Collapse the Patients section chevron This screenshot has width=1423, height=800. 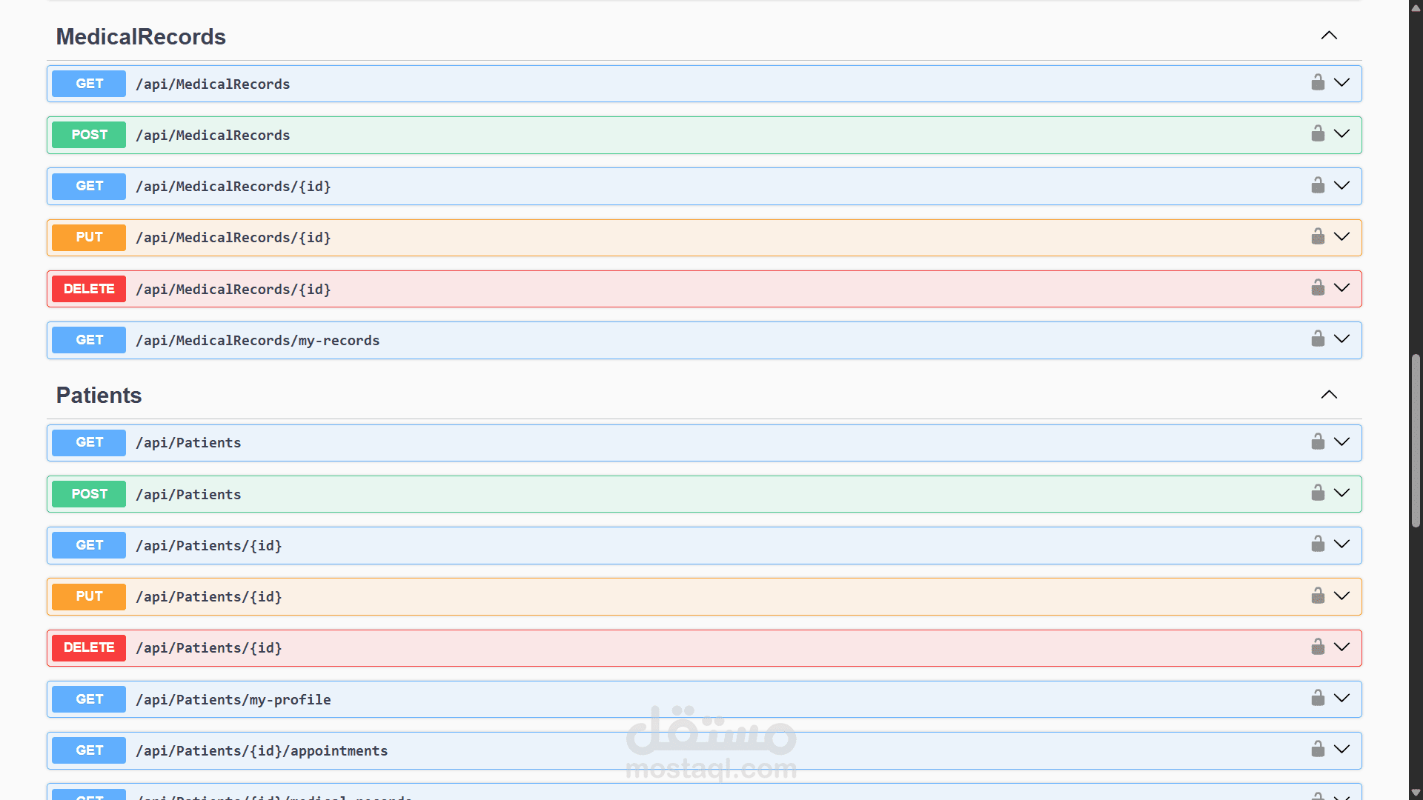[x=1329, y=395]
